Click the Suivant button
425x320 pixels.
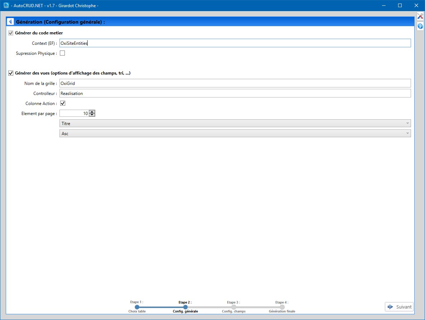[x=399, y=307]
